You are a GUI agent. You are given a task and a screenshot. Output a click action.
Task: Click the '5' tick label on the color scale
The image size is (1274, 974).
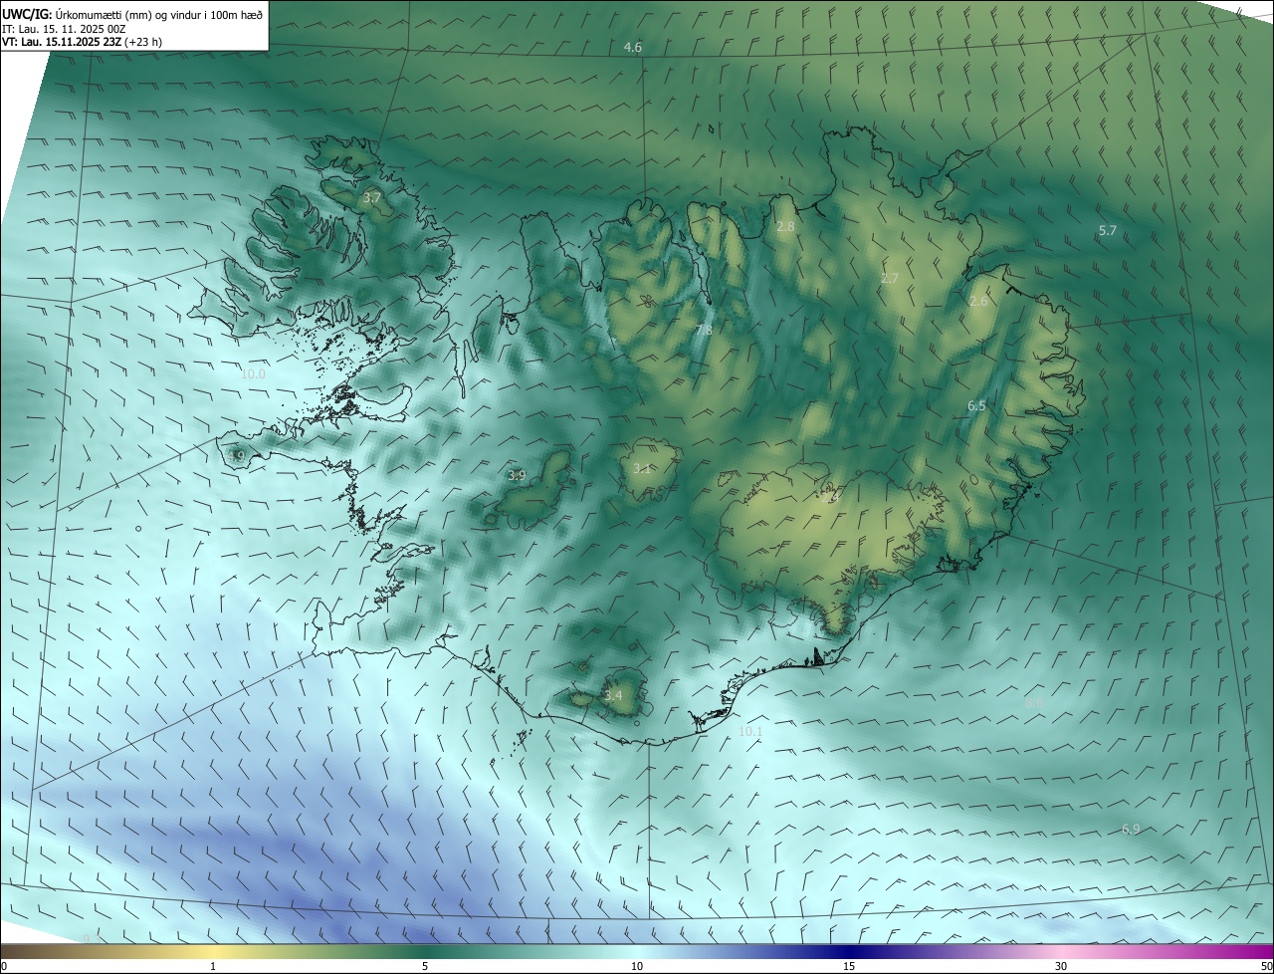(425, 966)
